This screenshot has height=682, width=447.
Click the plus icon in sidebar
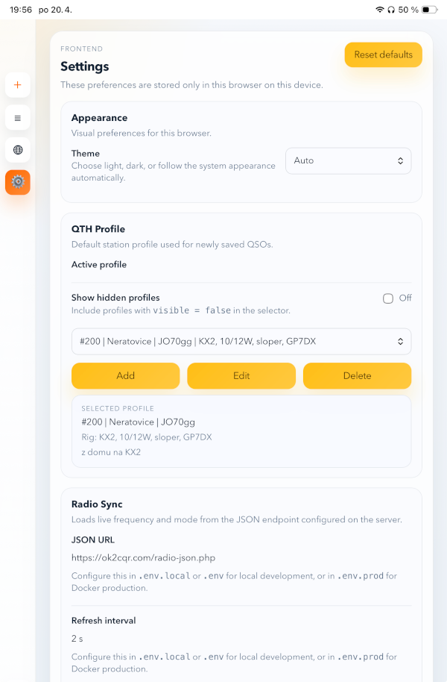(18, 85)
